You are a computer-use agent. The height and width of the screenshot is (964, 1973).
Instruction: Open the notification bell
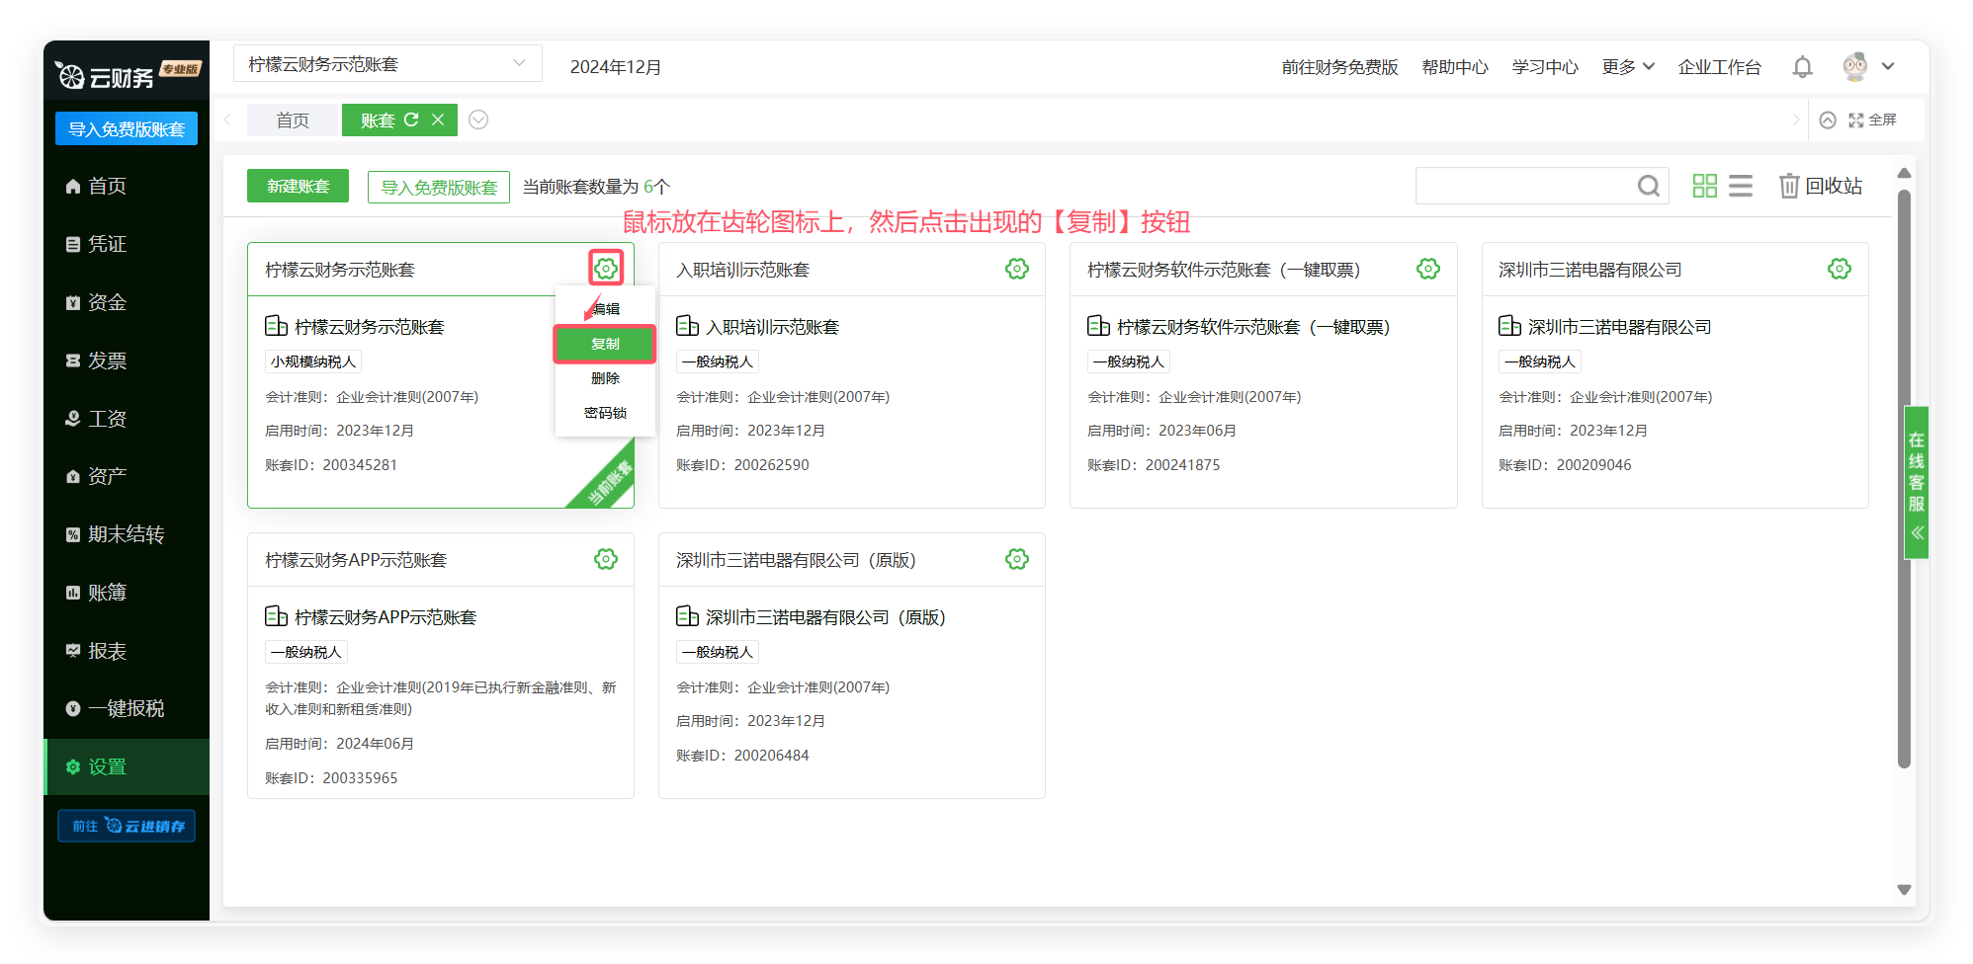1802,67
